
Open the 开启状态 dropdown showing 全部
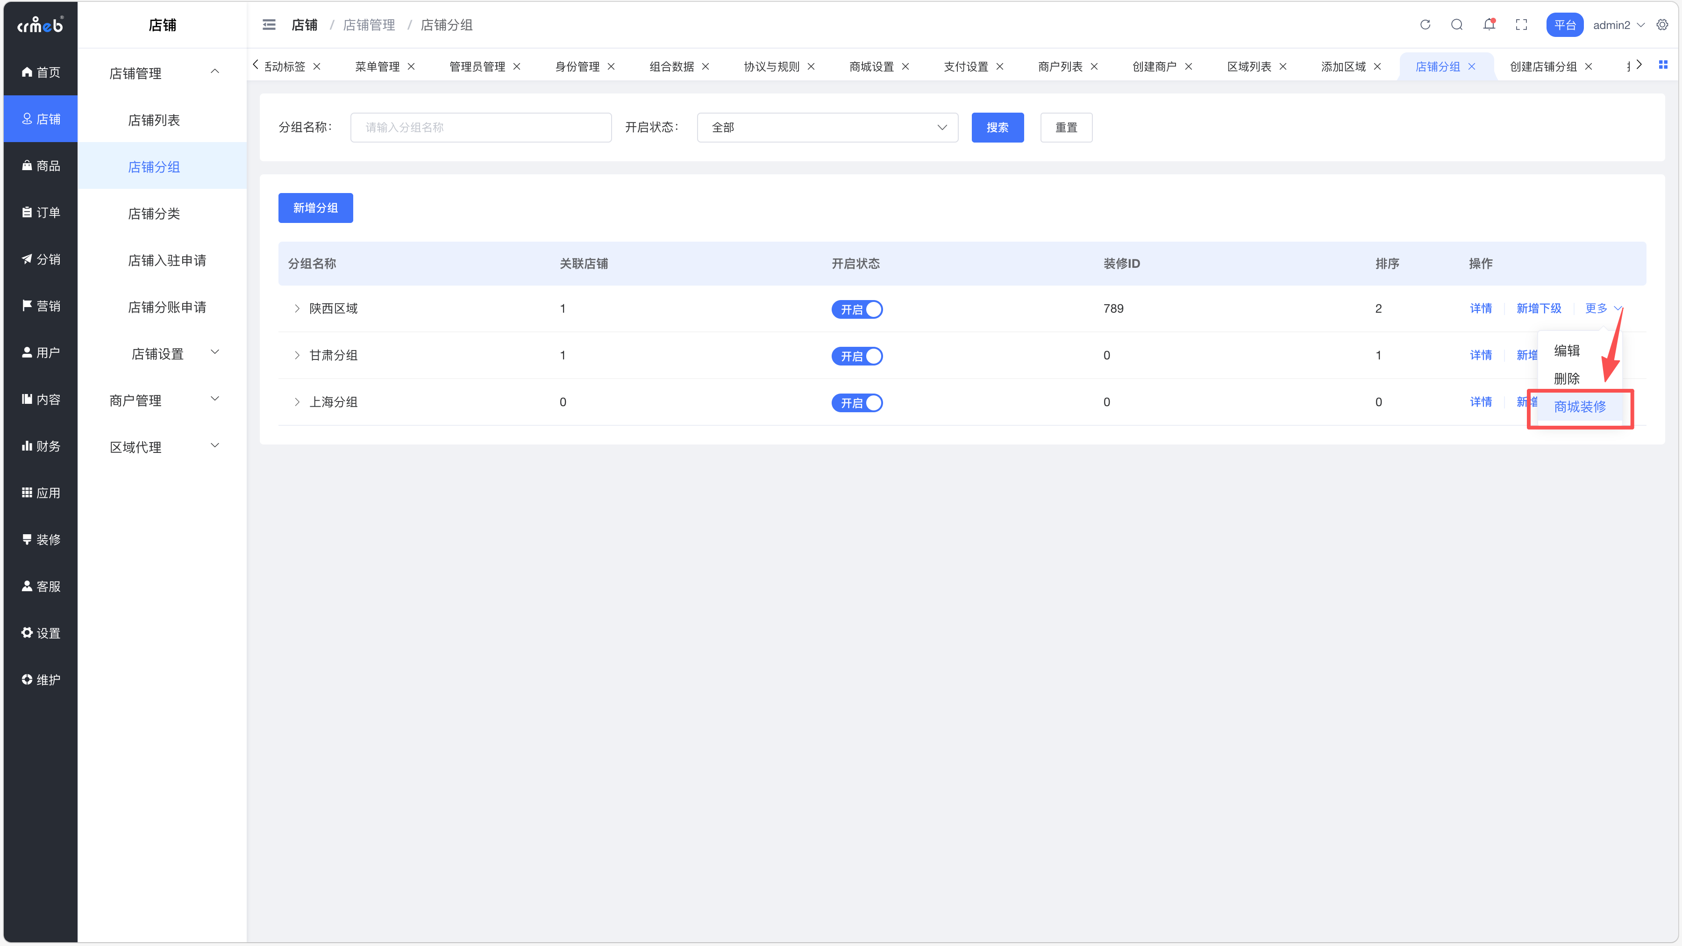click(x=827, y=128)
